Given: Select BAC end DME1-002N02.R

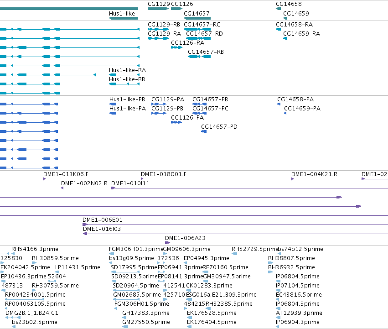Looking at the screenshot, I should [x=62, y=188].
